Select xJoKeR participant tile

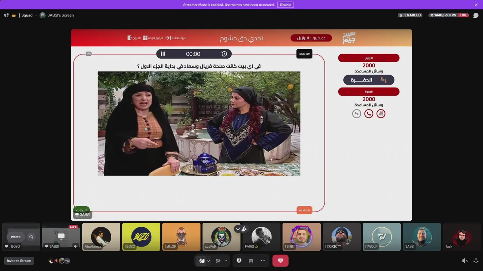[221, 237]
